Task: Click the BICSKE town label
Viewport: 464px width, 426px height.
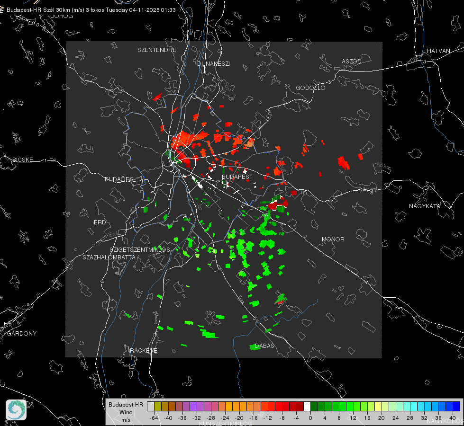Action: point(22,160)
